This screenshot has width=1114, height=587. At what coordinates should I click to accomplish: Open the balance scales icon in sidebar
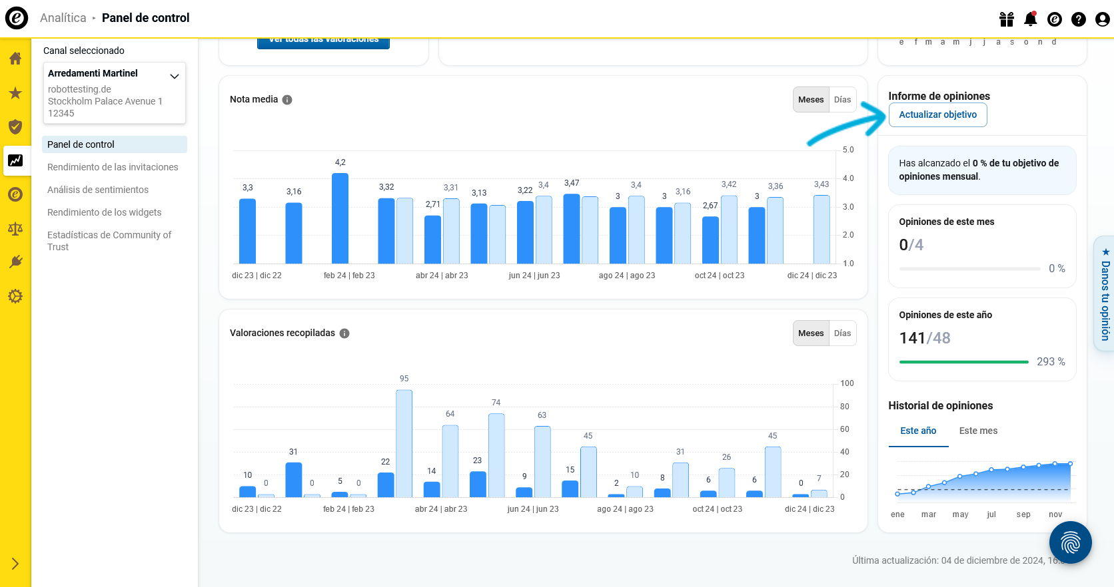click(x=15, y=229)
